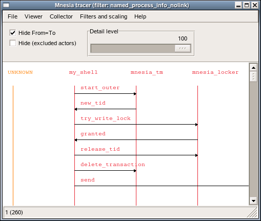Screen dimensions: 261x221
Task: Close the Mnesia tracer window
Action: [255, 5]
